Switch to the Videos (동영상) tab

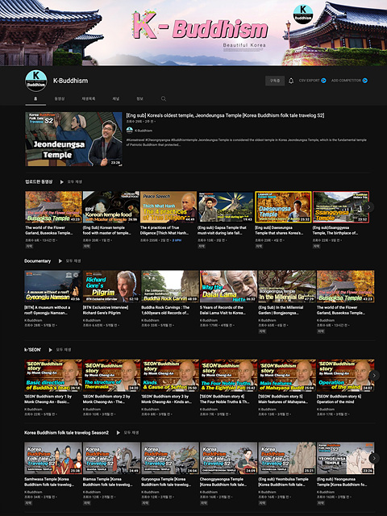click(60, 98)
